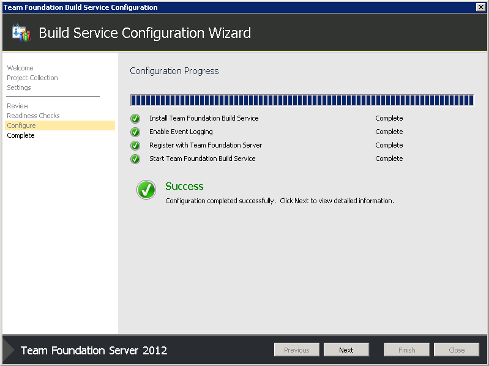
Task: Go to the Welcome step
Action: click(x=20, y=68)
